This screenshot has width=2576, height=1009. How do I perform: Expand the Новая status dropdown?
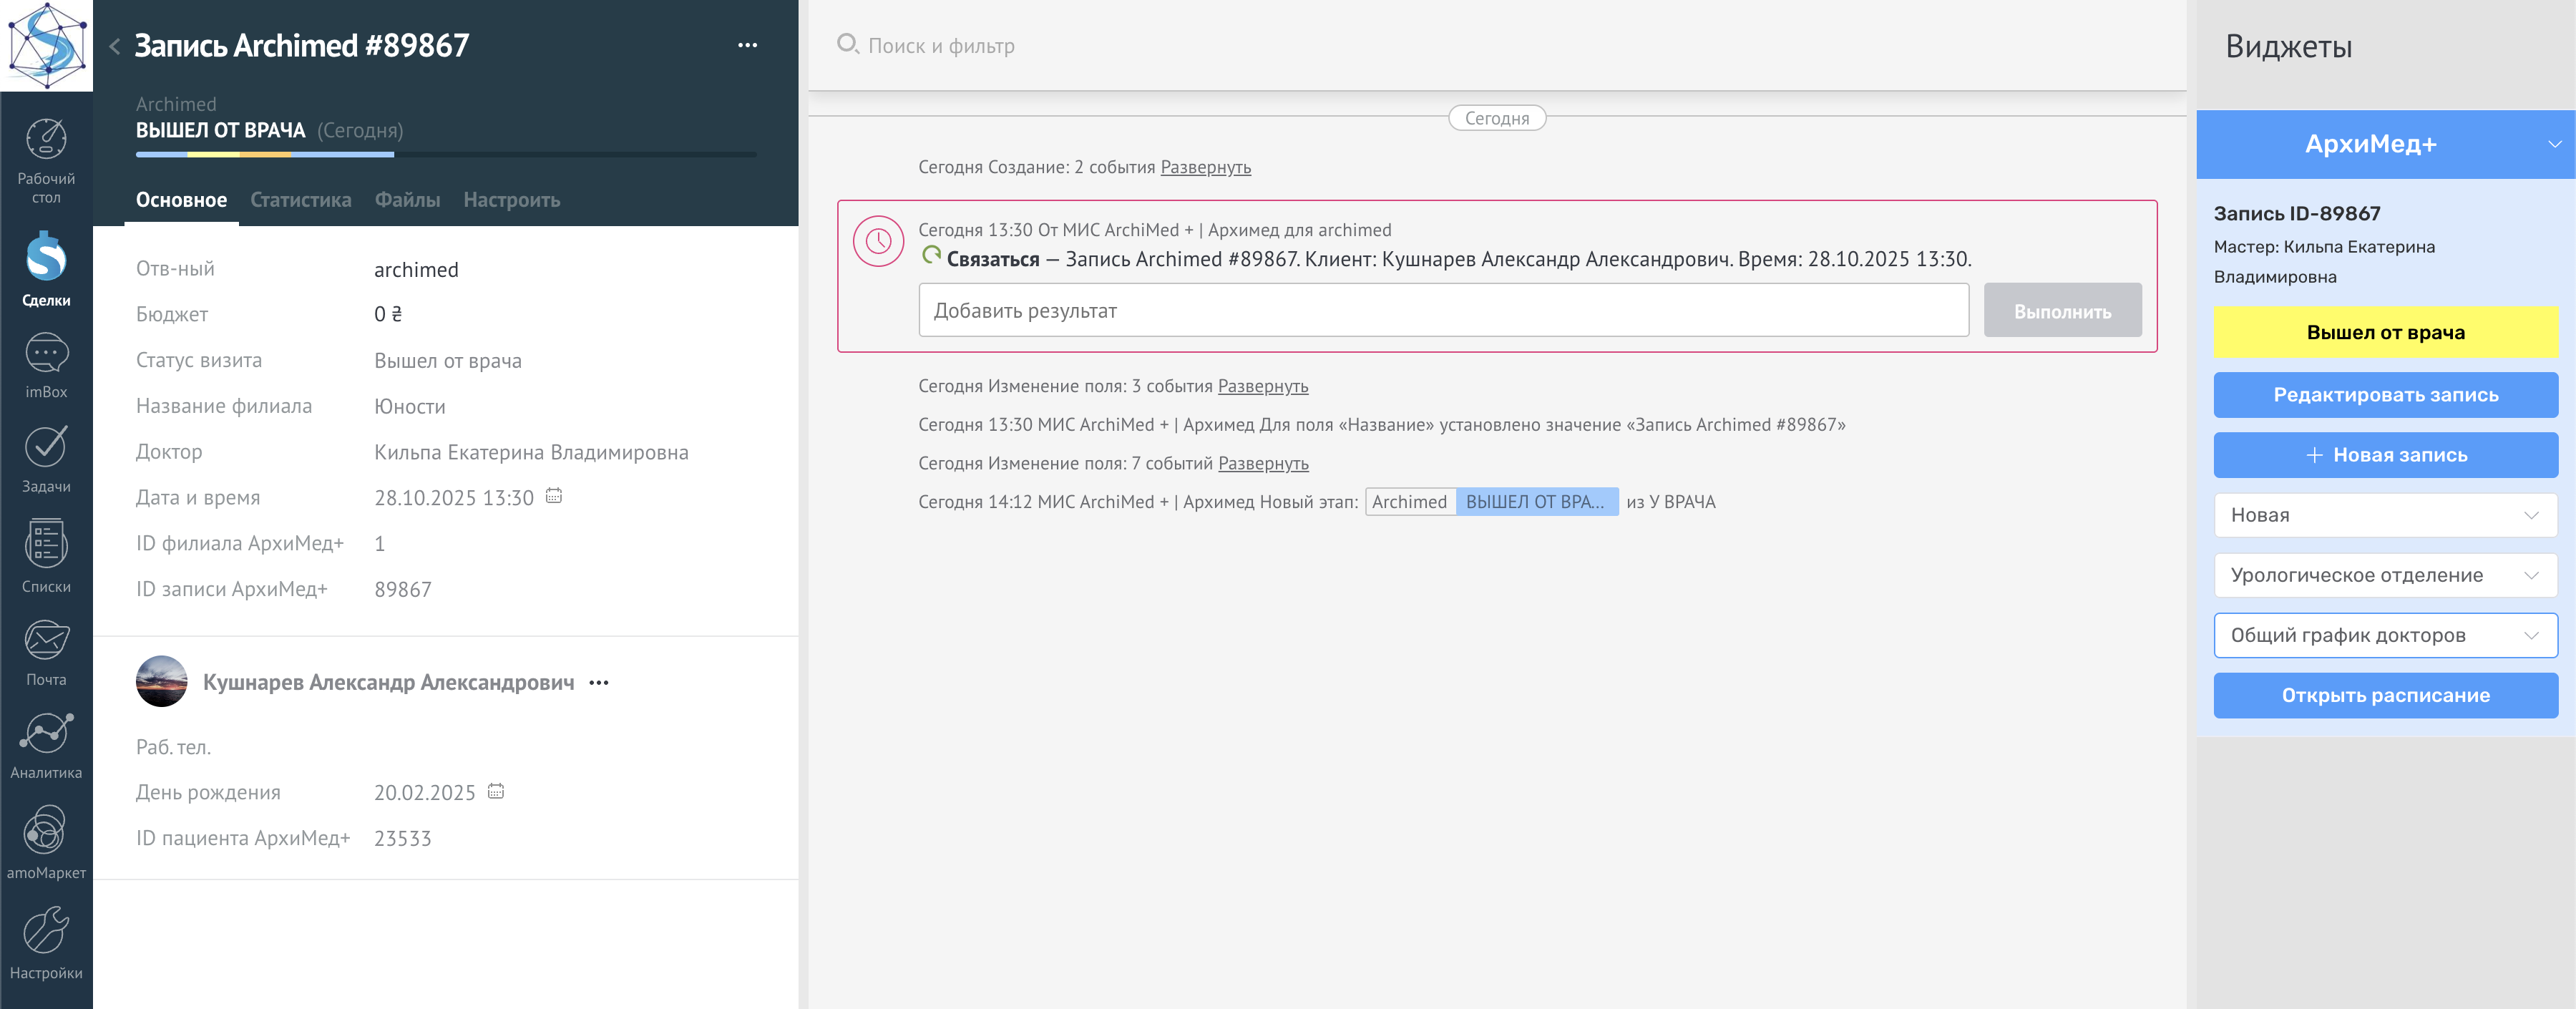pos(2385,515)
